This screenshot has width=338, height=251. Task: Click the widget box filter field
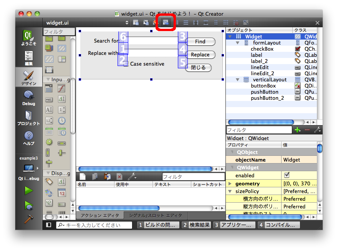point(59,32)
